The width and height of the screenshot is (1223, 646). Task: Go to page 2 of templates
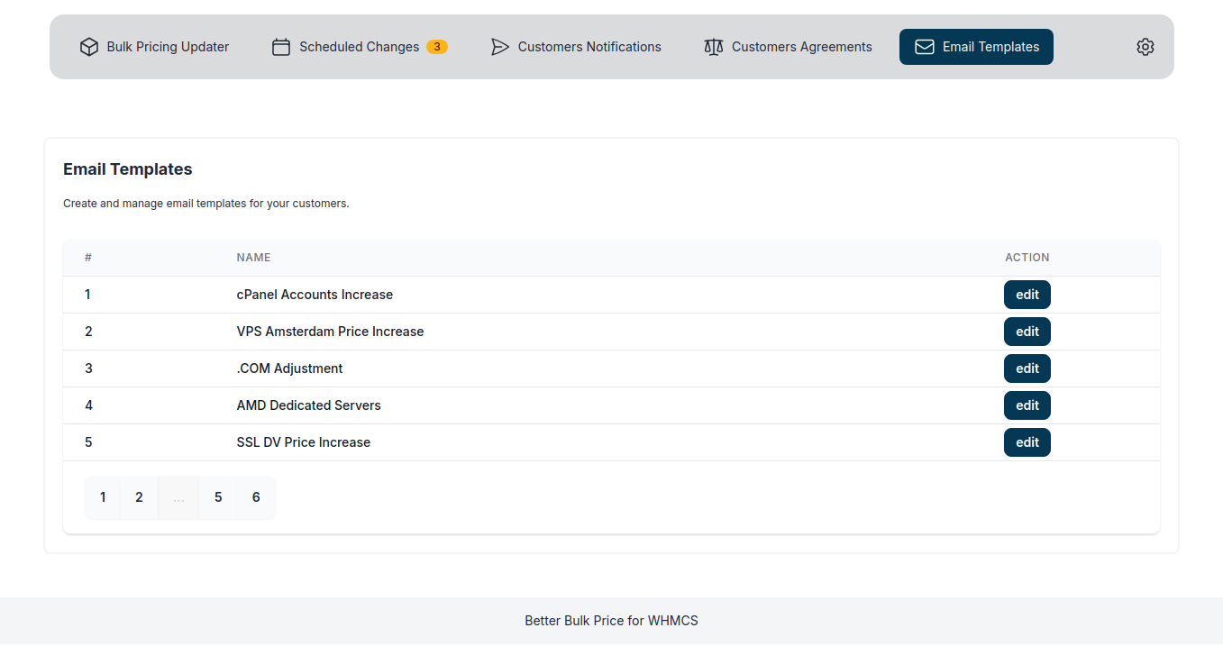(x=138, y=496)
